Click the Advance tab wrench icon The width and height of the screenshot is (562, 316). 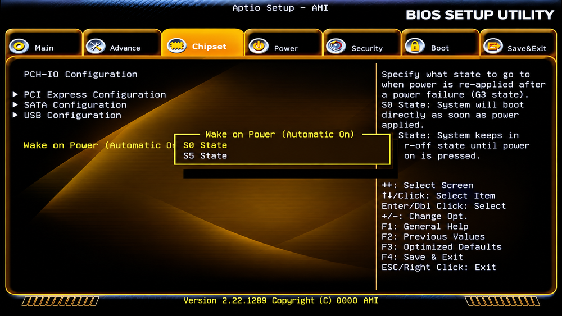tap(96, 46)
